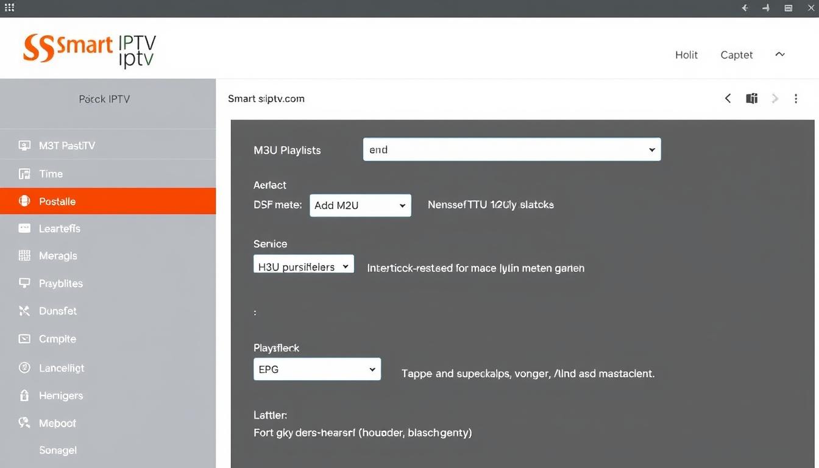Click the forward arrow in title bar
This screenshot has height=468, width=819.
coord(766,8)
